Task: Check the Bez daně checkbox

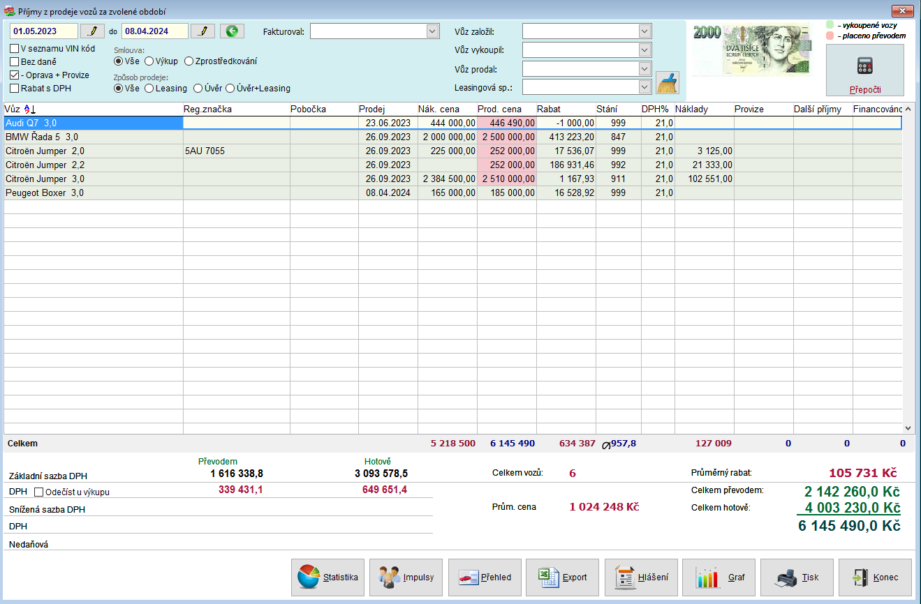Action: (15, 62)
